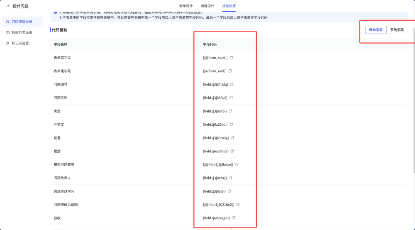Copy field code for 楼层
415x230 pixels.
[232, 151]
